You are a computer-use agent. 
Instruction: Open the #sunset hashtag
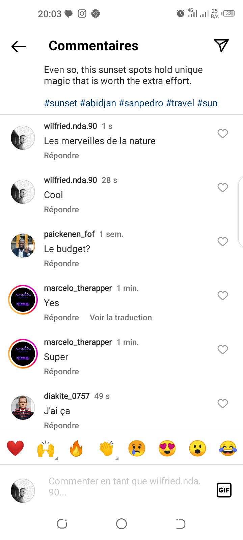click(x=61, y=103)
